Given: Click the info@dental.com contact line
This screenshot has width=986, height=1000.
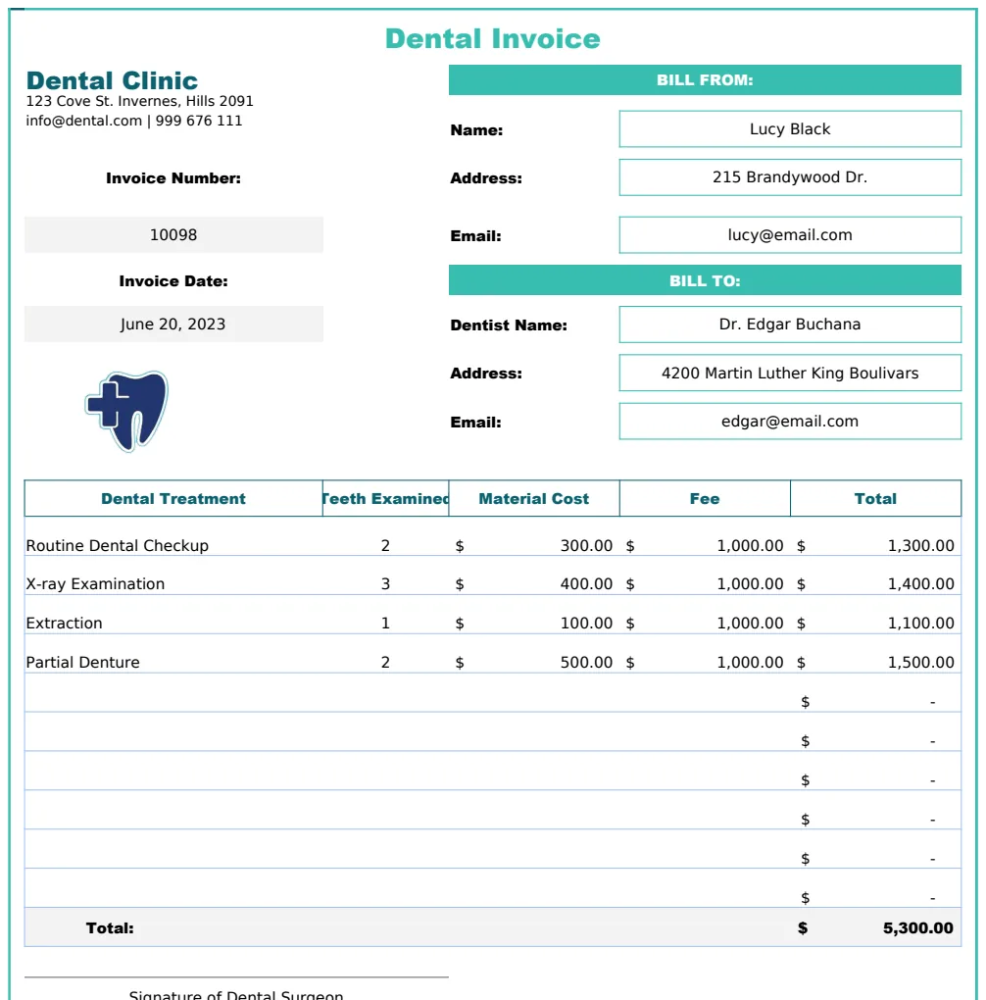Looking at the screenshot, I should point(134,121).
